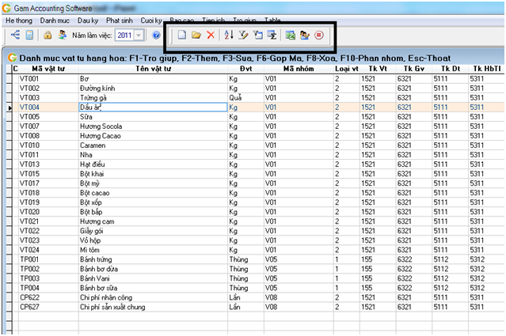Open the calculator icon in the toolbar

click(x=29, y=35)
